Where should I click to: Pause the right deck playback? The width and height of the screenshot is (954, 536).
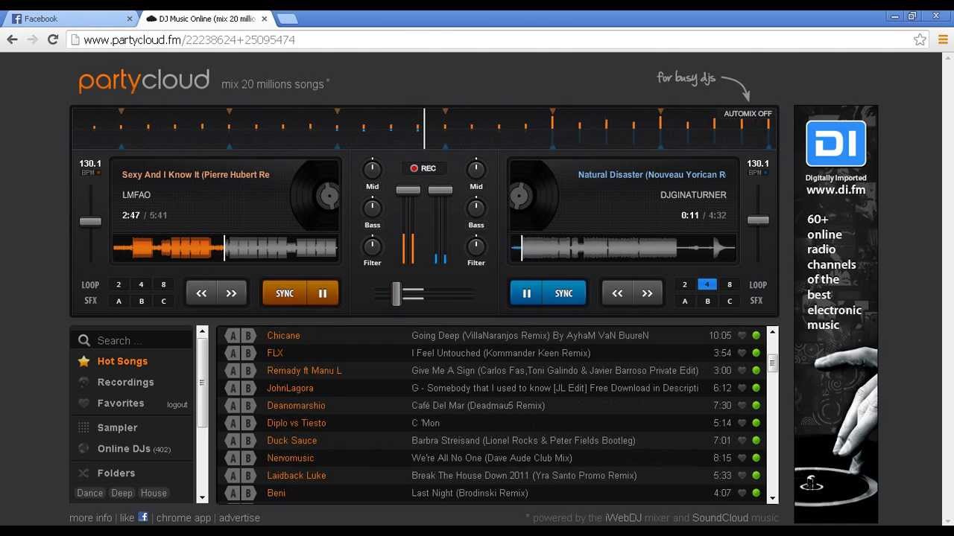pyautogui.click(x=526, y=293)
